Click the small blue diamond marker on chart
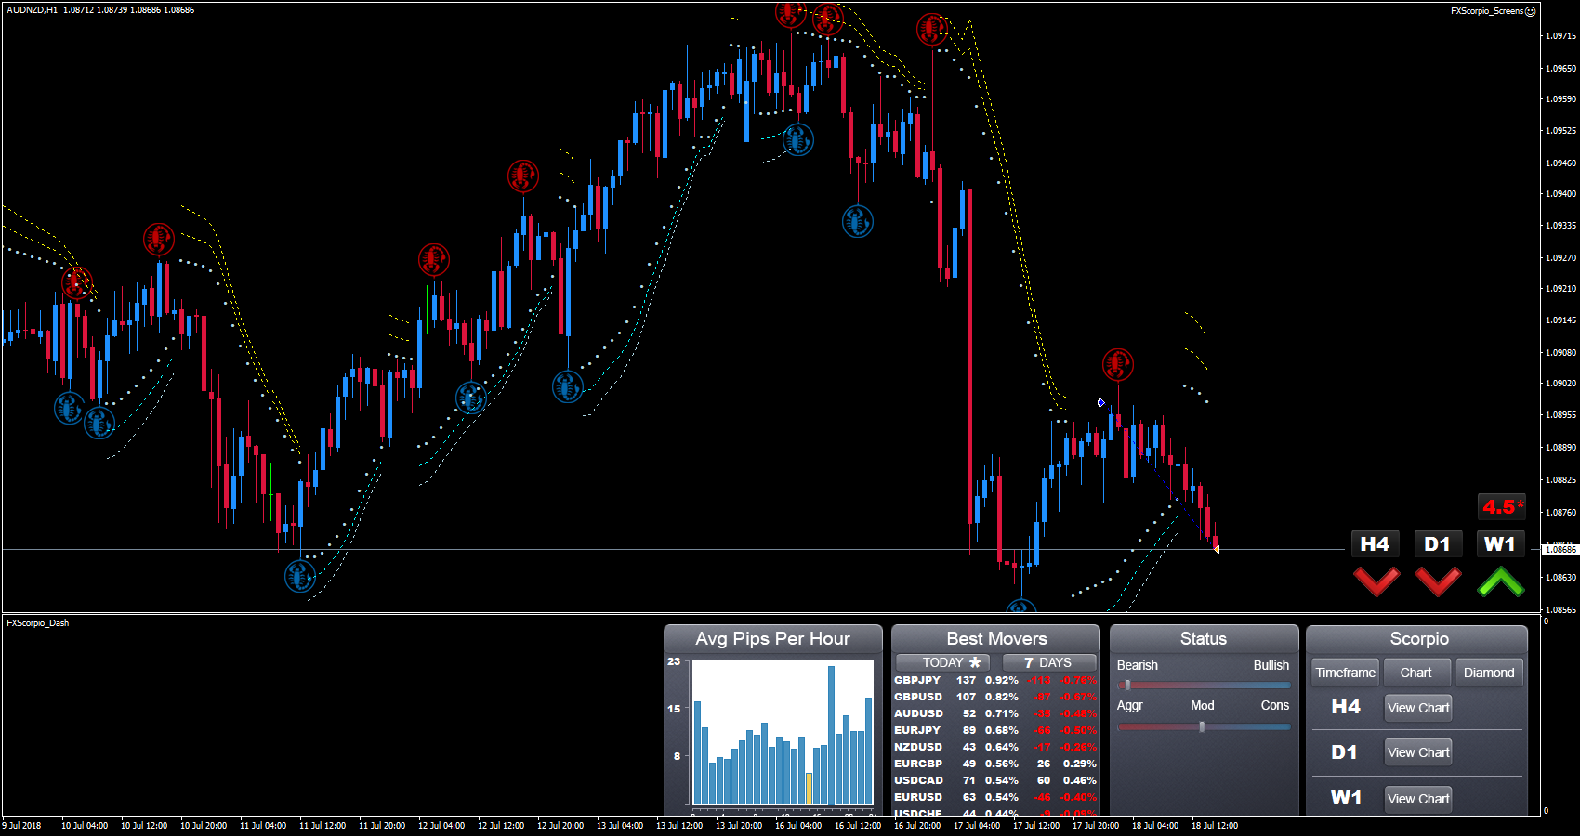 pyautogui.click(x=1100, y=402)
